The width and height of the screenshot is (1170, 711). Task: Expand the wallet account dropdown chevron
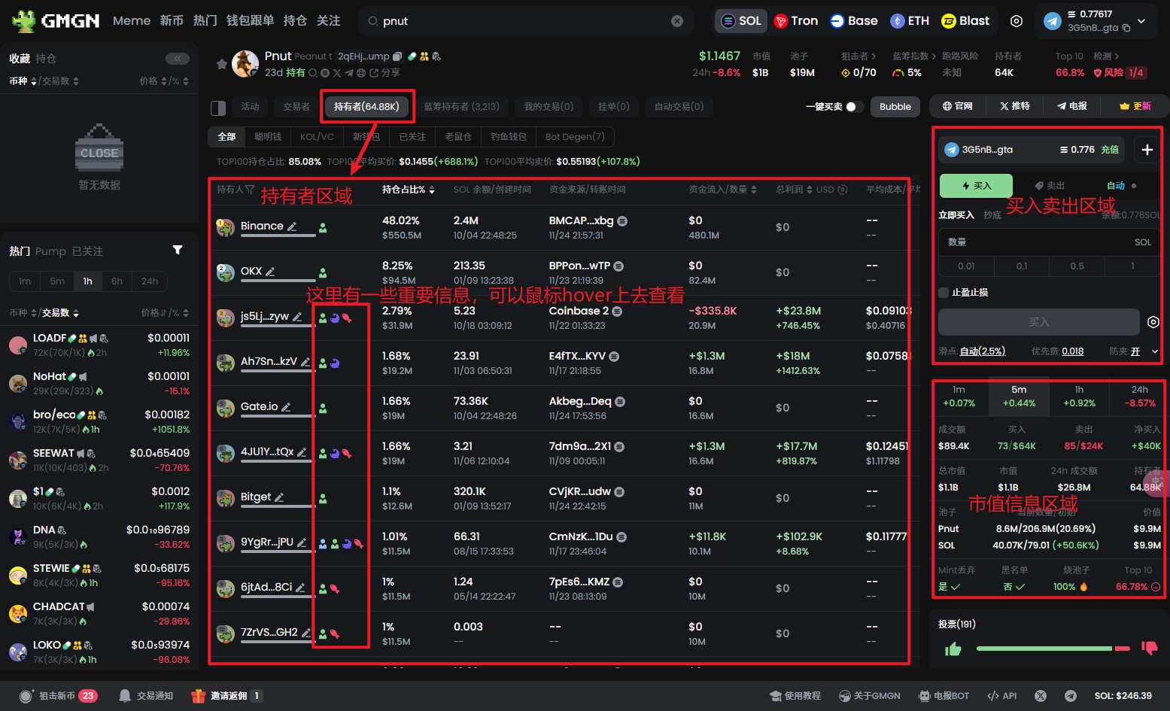point(1141,21)
